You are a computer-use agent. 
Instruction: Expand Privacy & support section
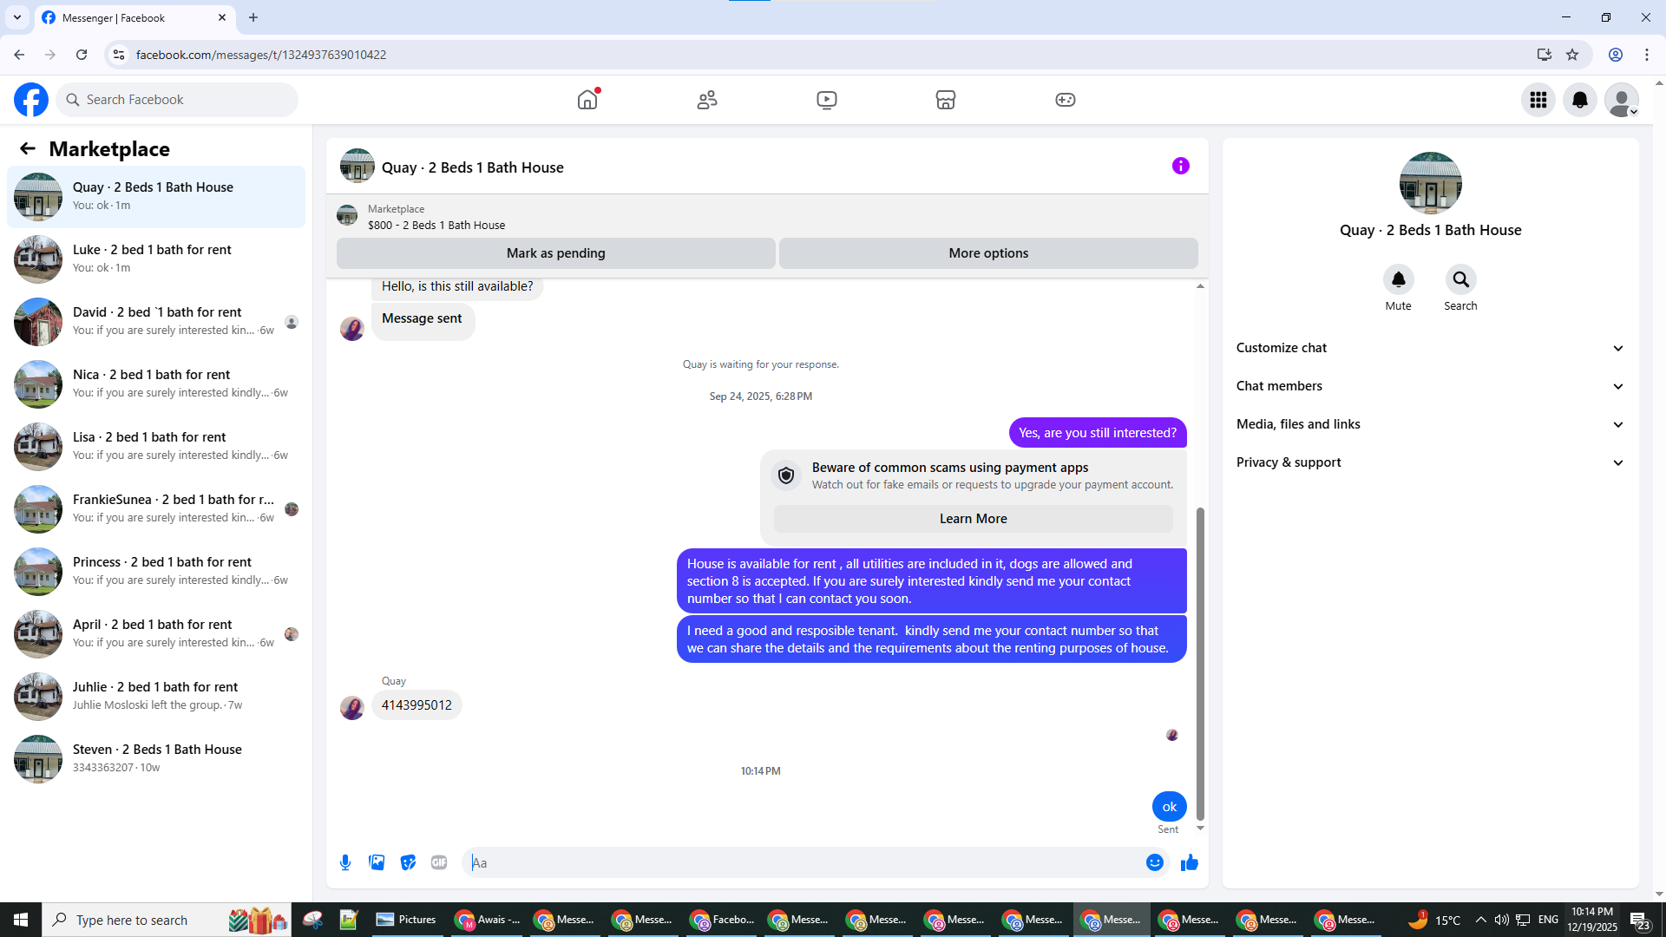point(1429,462)
